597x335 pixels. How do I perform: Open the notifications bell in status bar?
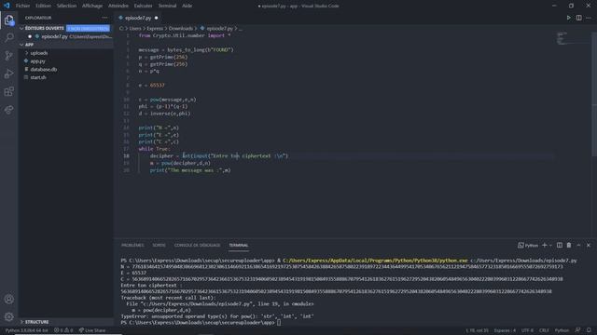pos(589,330)
